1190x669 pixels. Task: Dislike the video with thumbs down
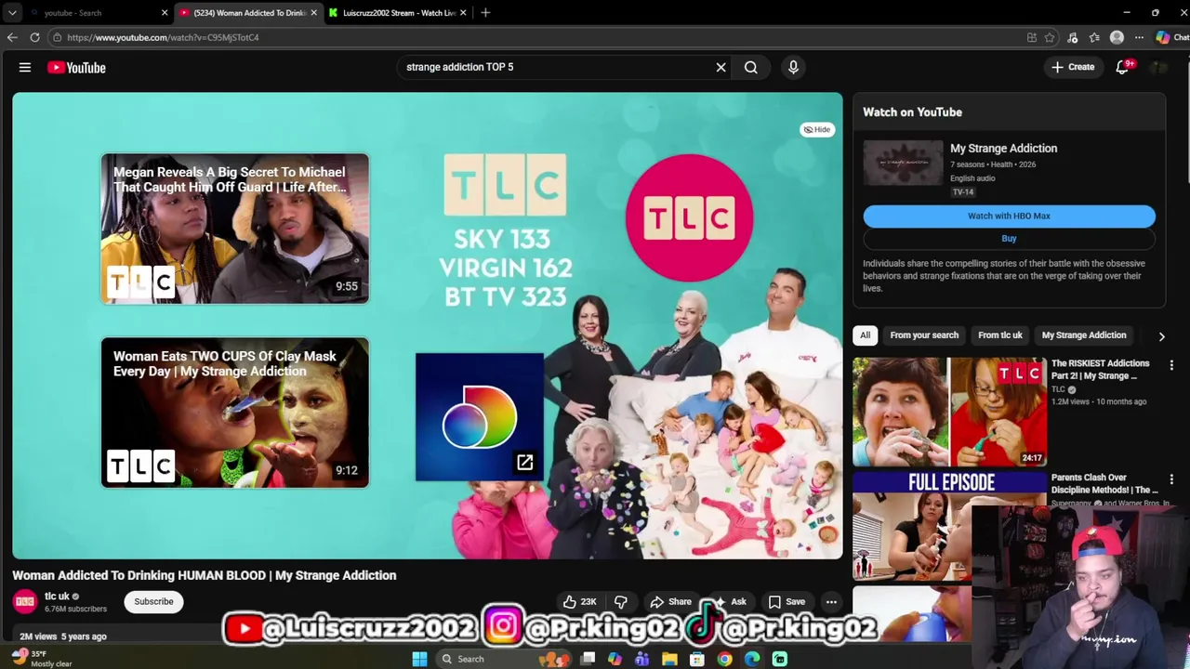[620, 602]
